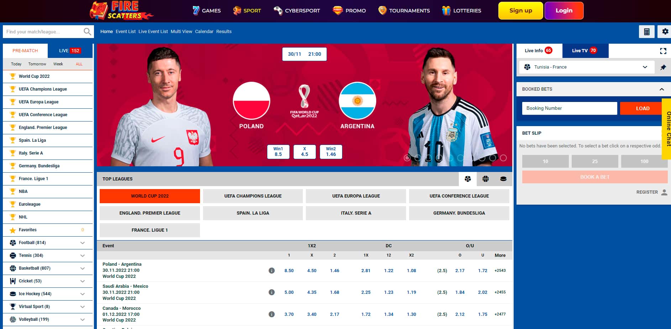
Task: Select the football icon in Top Leagues
Action: click(468, 179)
